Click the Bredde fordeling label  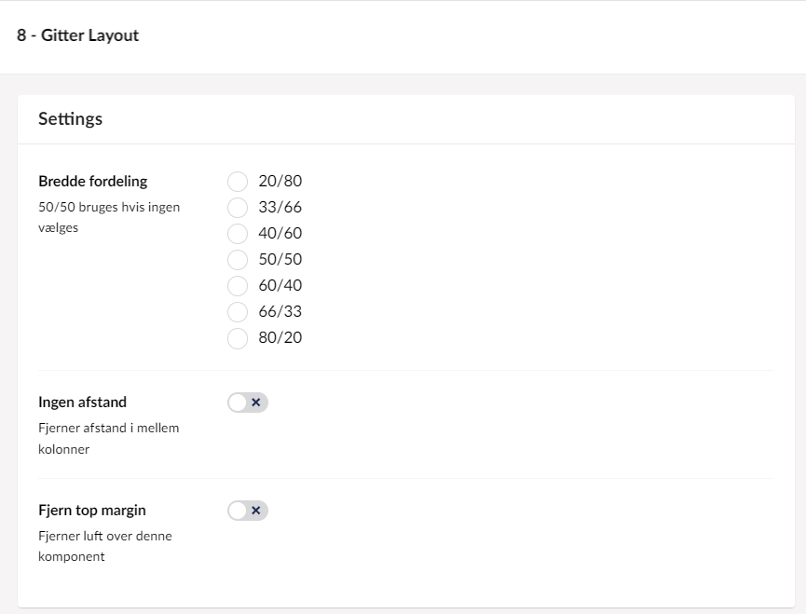92,182
